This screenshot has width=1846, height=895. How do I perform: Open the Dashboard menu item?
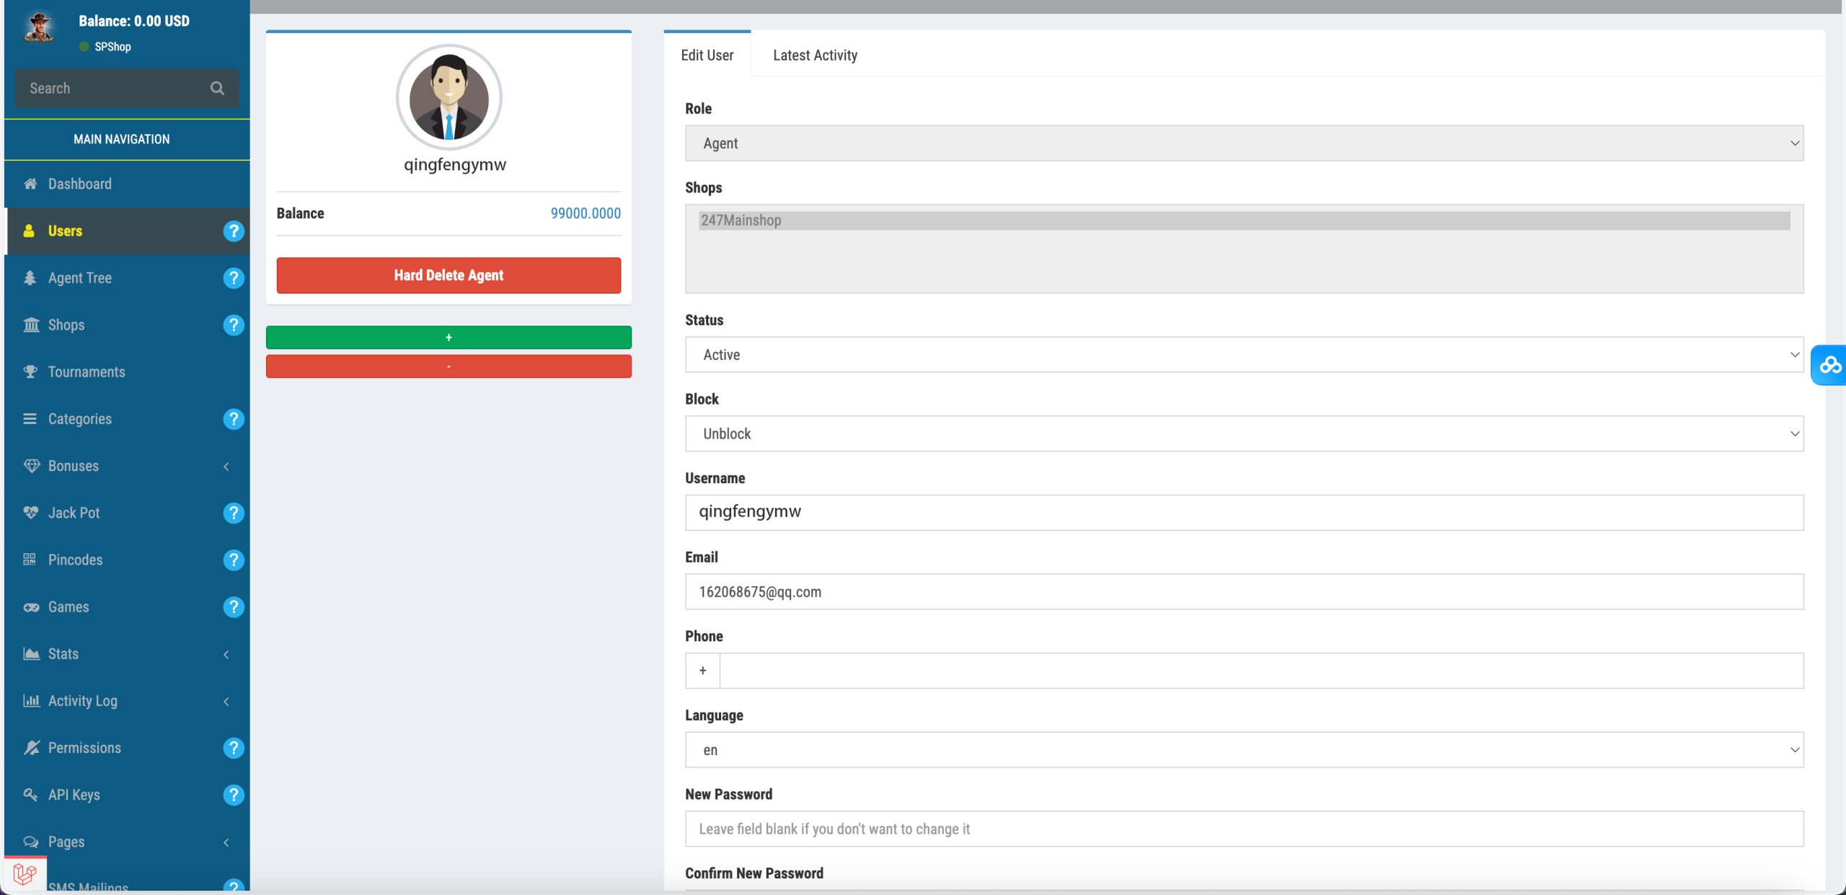[x=127, y=184]
